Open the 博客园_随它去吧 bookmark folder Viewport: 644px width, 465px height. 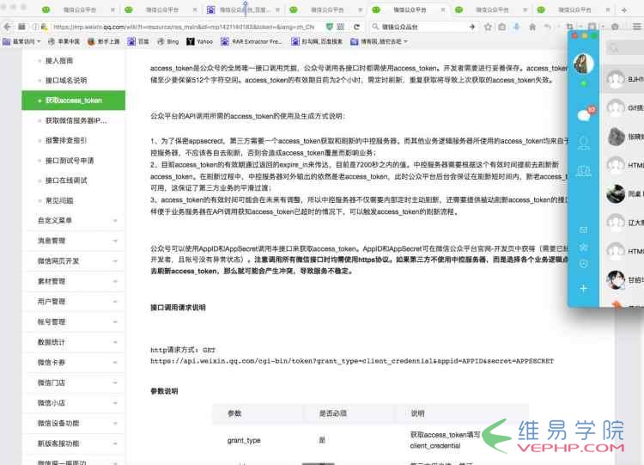point(379,41)
